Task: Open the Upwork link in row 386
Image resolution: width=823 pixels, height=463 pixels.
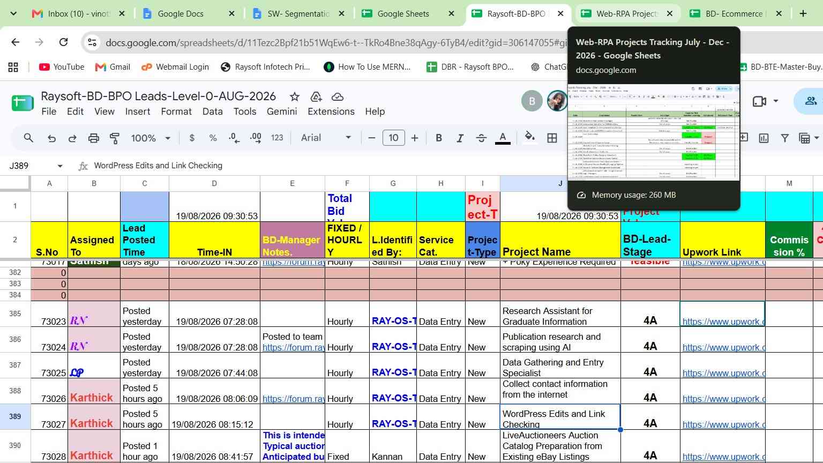Action: pos(723,347)
